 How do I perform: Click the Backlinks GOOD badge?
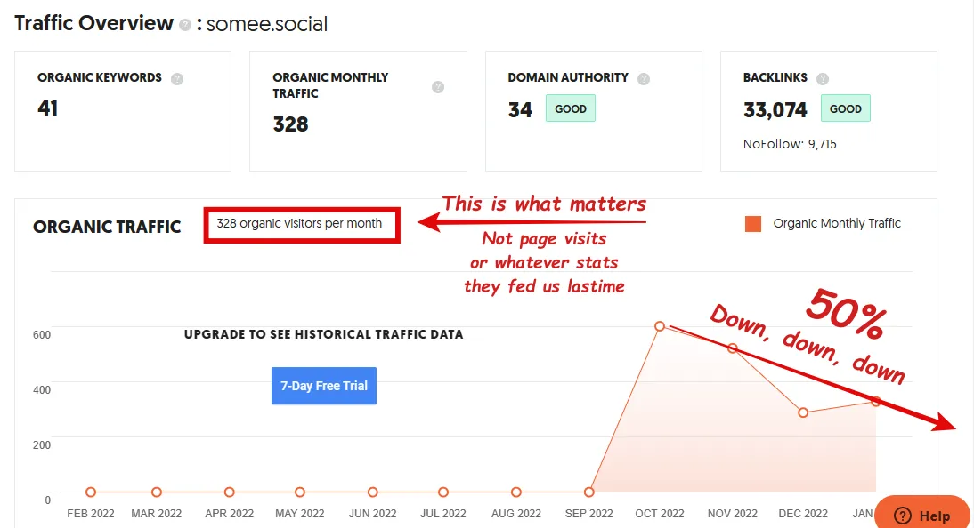845,109
